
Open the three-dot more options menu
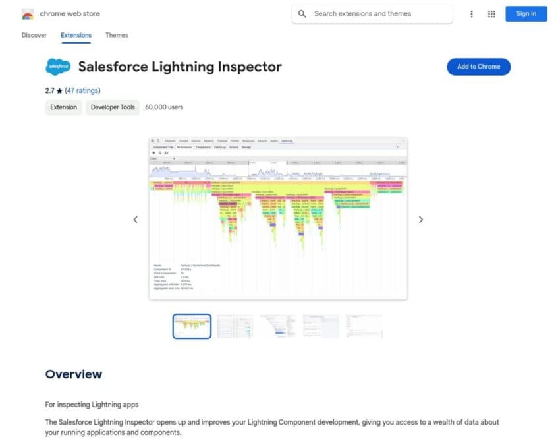point(471,14)
